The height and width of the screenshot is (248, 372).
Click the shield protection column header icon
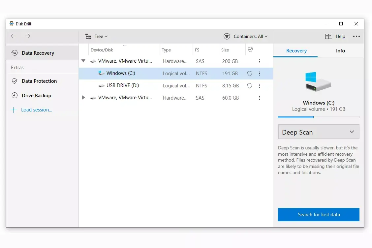[250, 50]
